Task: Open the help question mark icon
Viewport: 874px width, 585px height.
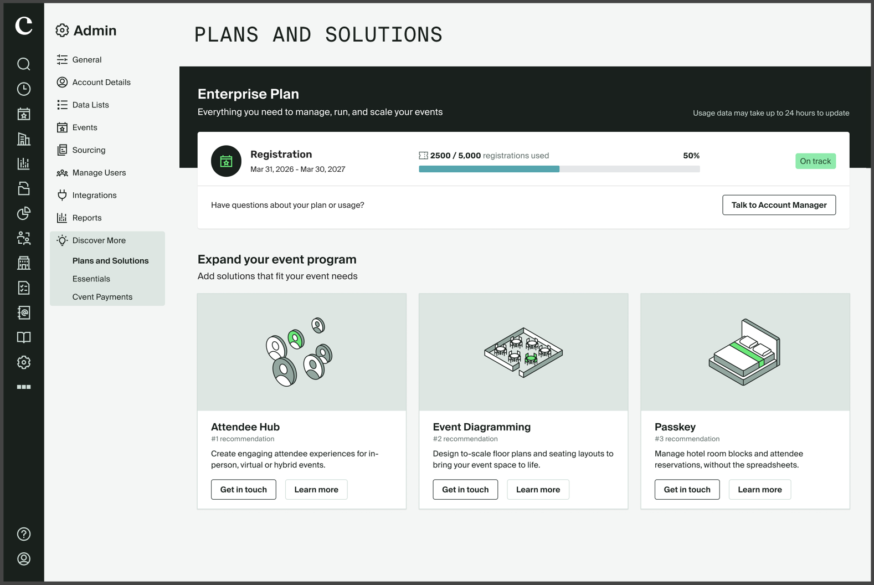Action: pyautogui.click(x=24, y=534)
